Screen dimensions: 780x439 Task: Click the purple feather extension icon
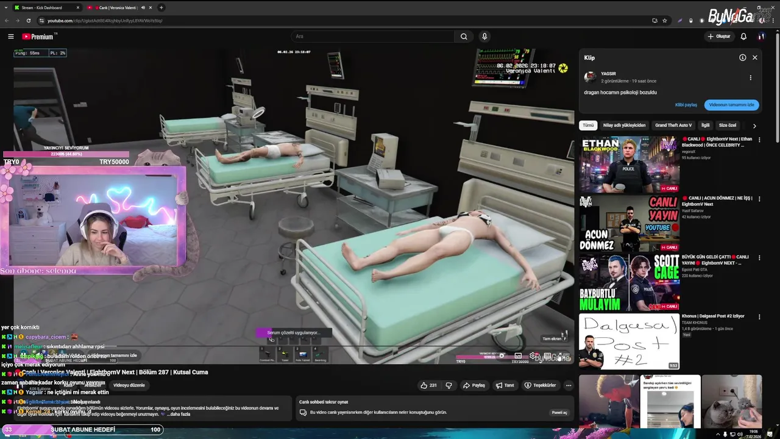(x=679, y=20)
